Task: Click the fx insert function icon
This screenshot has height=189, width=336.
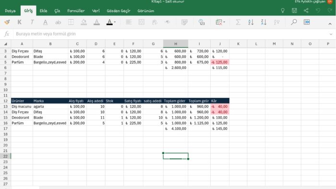Action: (x=7, y=34)
